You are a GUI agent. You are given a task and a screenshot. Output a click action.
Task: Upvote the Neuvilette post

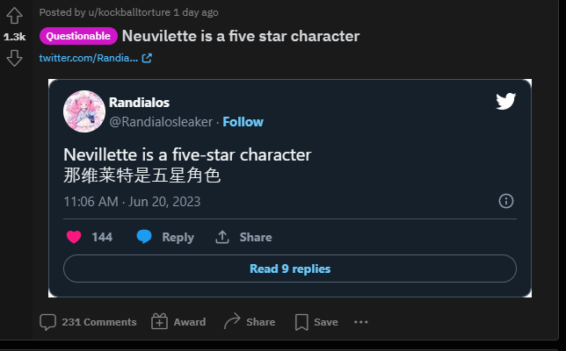[14, 15]
